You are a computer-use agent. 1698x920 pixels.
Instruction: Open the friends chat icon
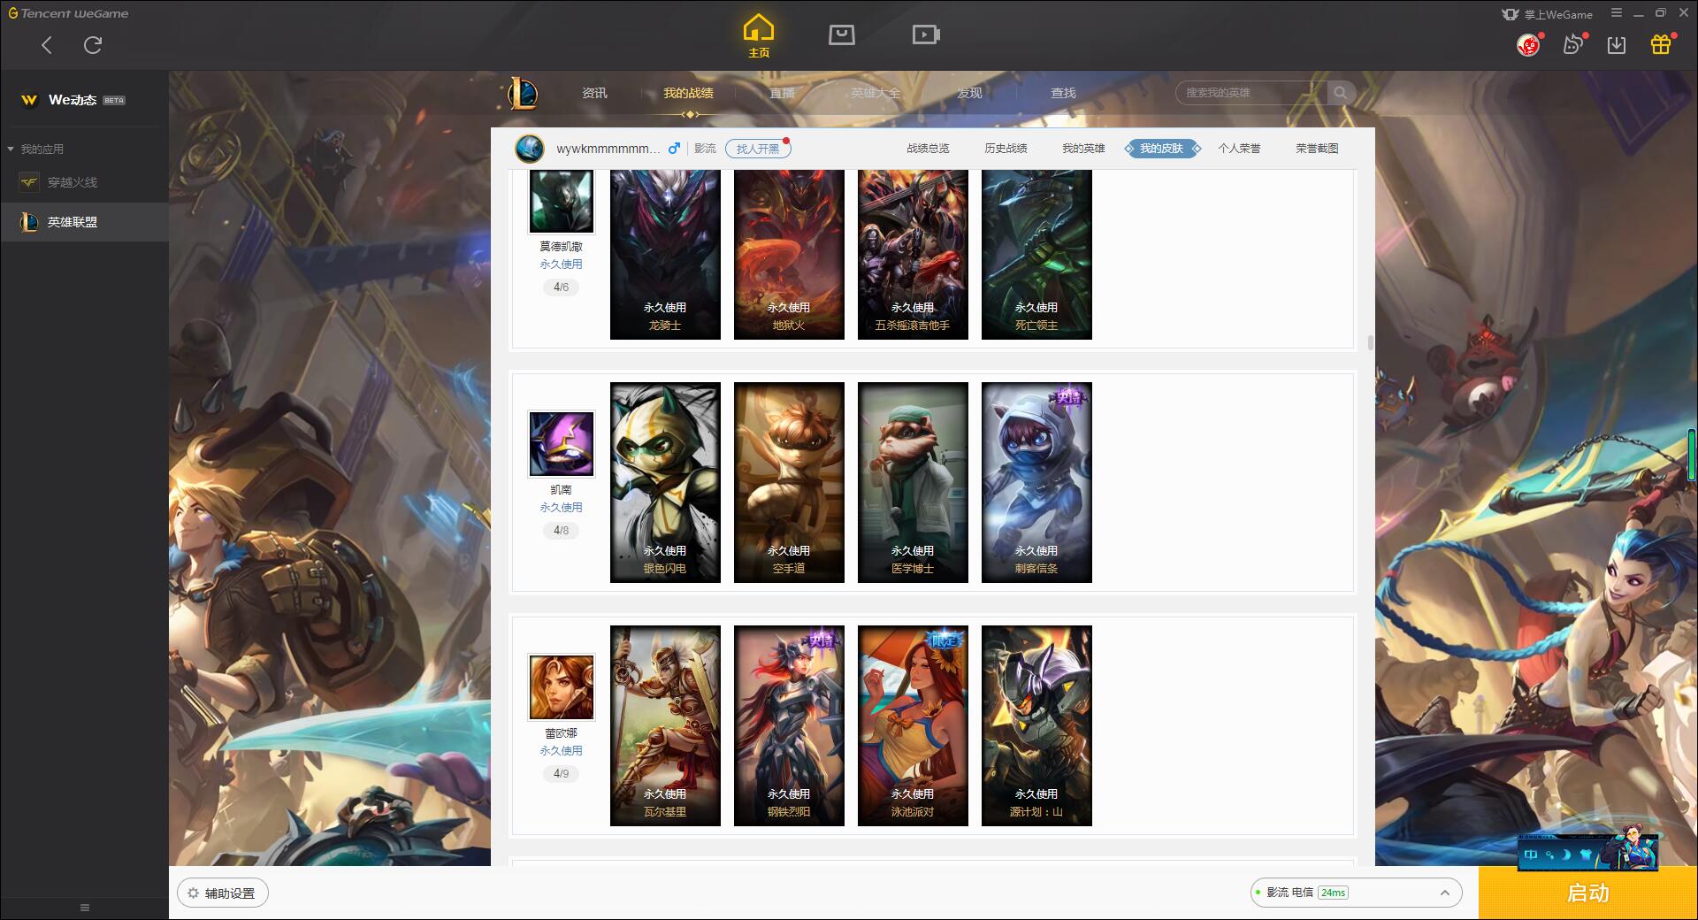pos(1572,44)
